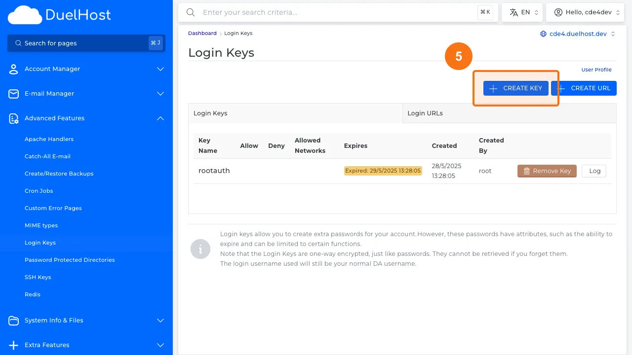This screenshot has height=355, width=632.
Task: Click the Advanced Features sidebar icon
Action: click(13, 118)
